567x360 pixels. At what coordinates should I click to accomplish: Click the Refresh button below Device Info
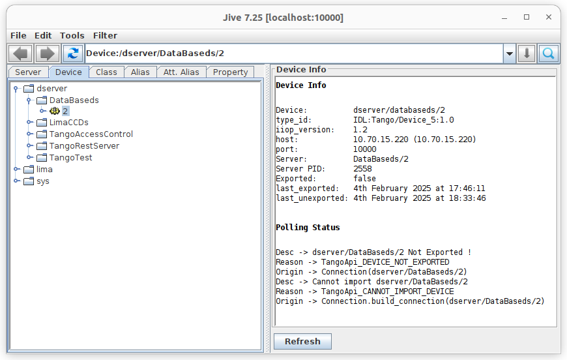click(302, 341)
